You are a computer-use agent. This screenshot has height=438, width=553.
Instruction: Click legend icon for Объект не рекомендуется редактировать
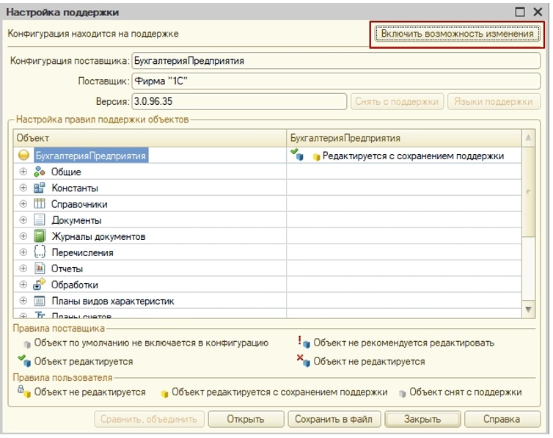tap(304, 342)
